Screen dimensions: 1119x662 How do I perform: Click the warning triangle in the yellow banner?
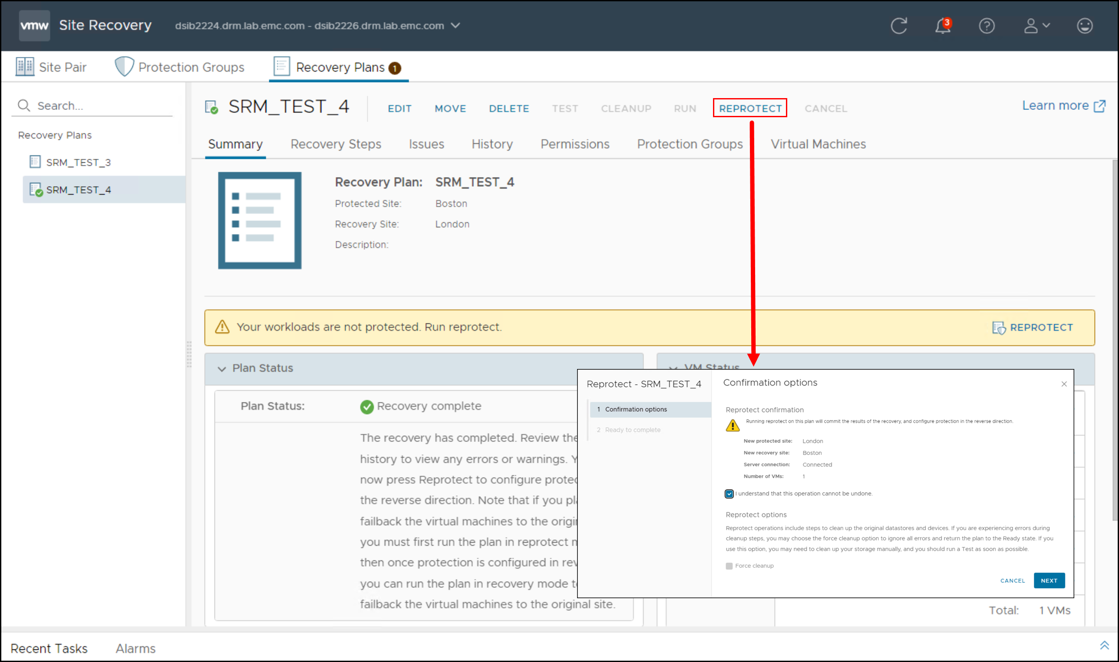pos(222,327)
